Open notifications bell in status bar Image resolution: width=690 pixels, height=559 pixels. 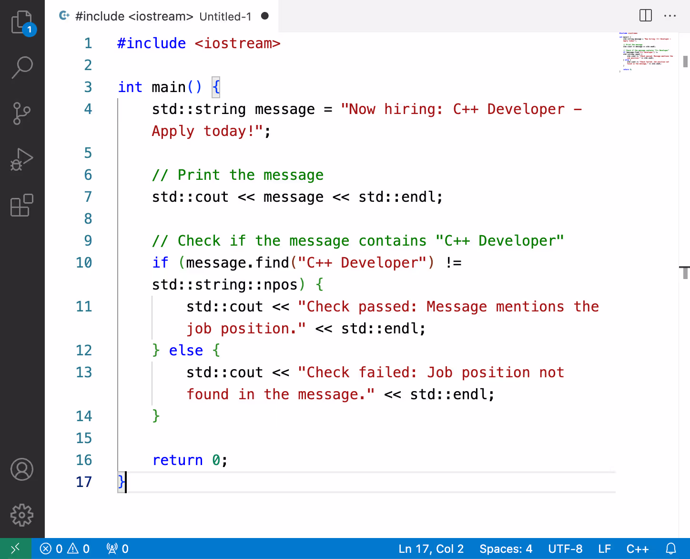coord(671,549)
